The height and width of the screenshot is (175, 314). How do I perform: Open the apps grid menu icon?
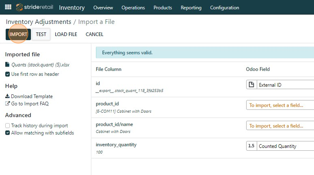(x=8, y=7)
